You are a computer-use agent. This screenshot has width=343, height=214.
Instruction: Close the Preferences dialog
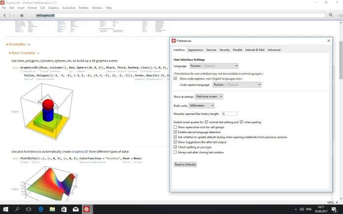[329, 40]
